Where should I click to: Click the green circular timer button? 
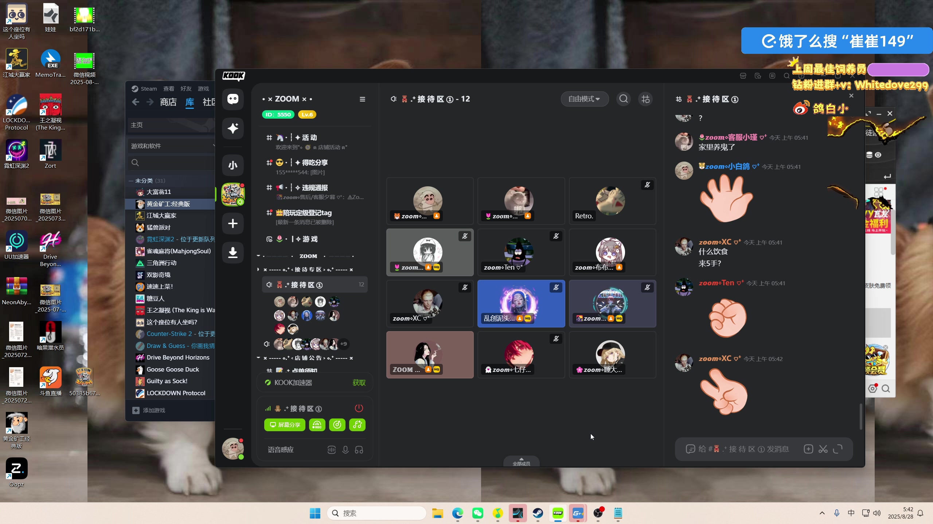pos(337,425)
